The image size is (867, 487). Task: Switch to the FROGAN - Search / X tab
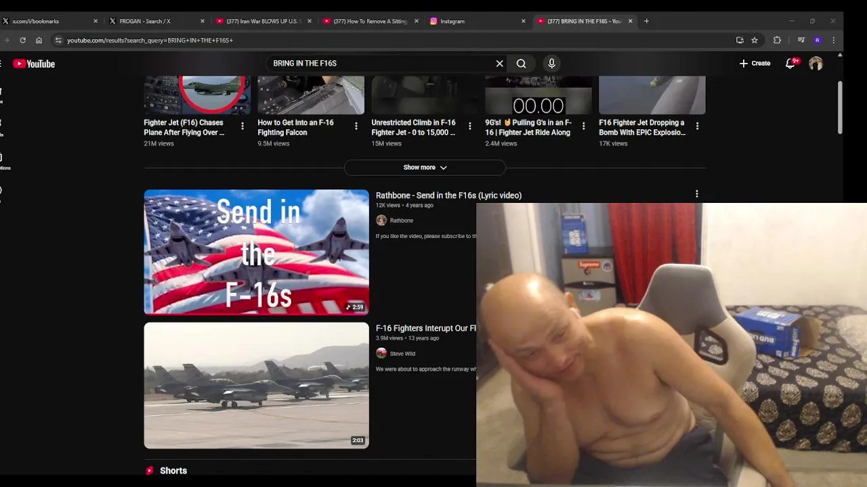tap(157, 21)
